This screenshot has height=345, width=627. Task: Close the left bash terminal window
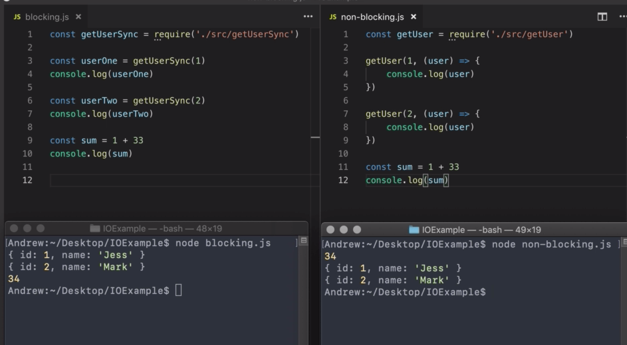click(14, 228)
